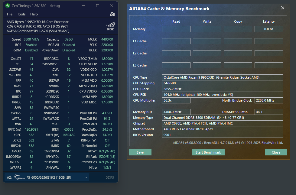Click the AMD Ryzen 9 9950X3D processor line
Screen dimensions: 296x195
coord(37,22)
